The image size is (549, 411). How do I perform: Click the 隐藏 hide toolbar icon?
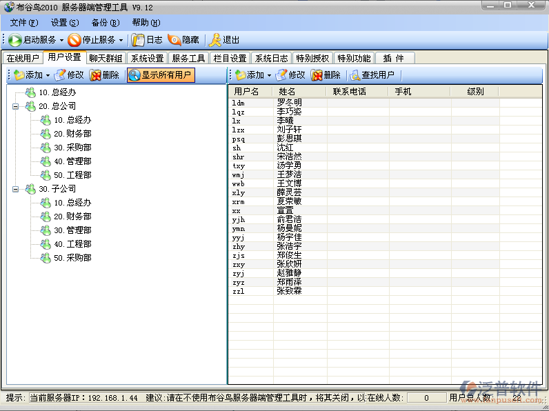[174, 40]
